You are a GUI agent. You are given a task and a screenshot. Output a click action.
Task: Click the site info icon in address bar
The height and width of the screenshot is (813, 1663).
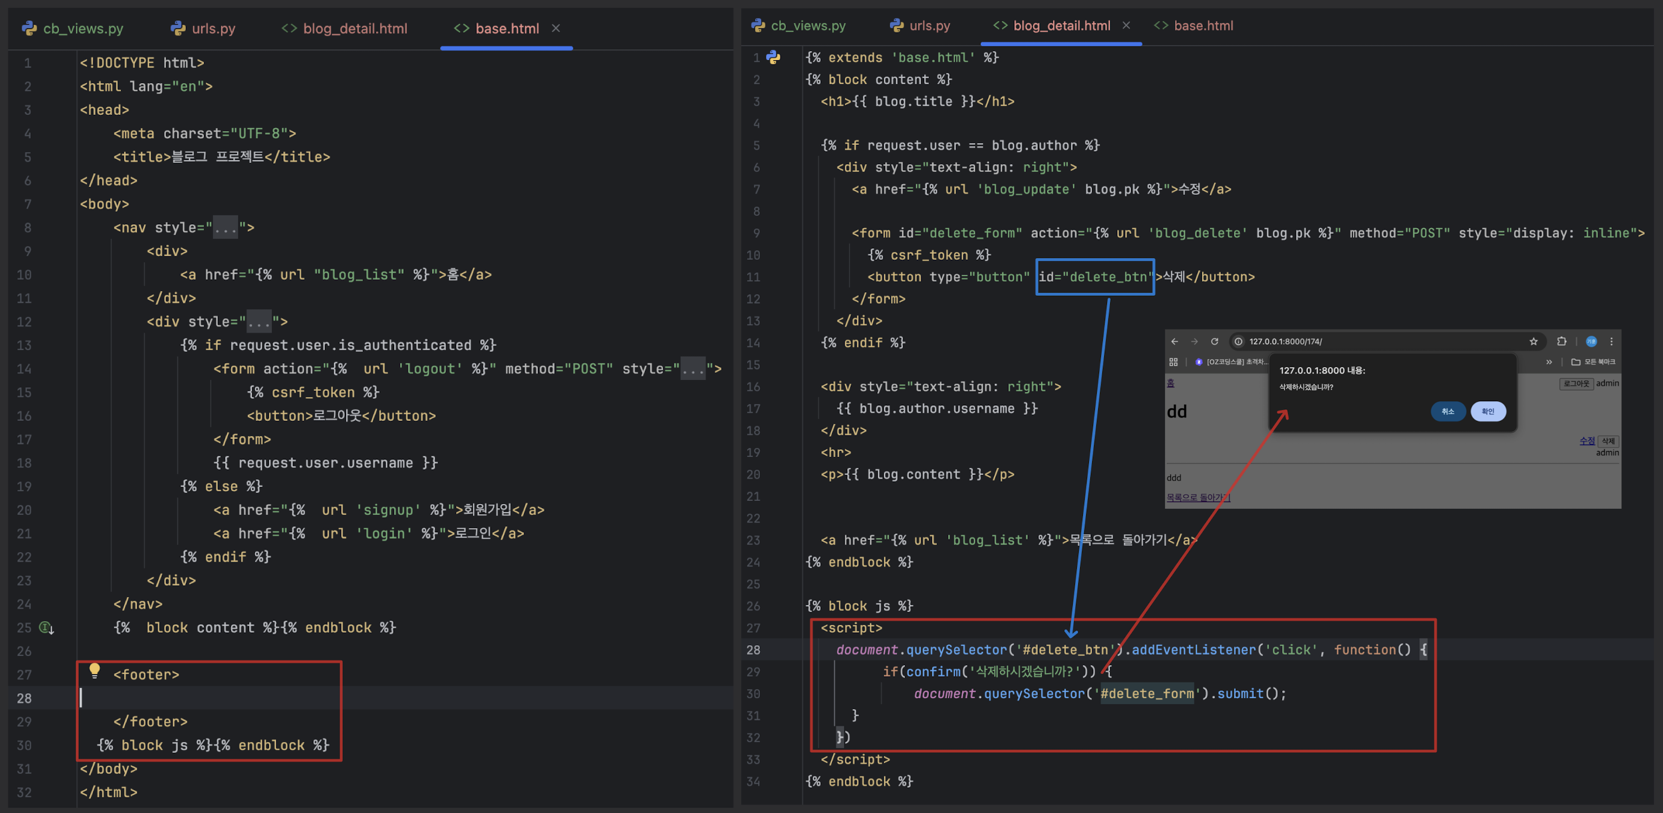(1238, 342)
